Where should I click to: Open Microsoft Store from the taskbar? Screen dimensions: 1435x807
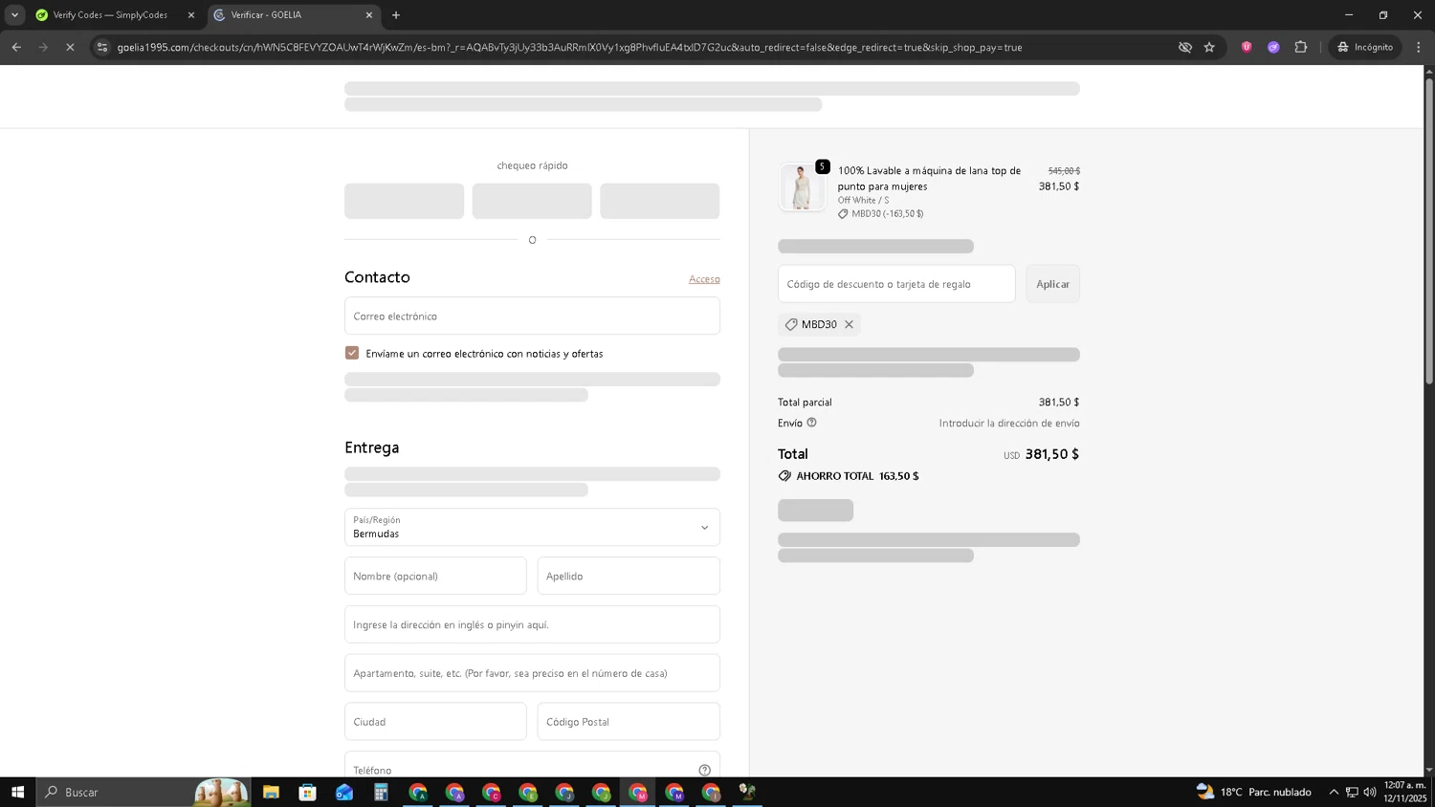click(x=307, y=792)
